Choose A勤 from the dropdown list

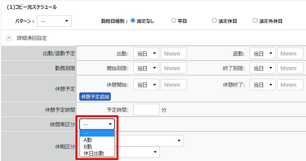[x=97, y=140]
